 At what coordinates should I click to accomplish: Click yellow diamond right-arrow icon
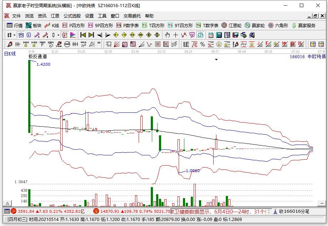click(x=124, y=35)
